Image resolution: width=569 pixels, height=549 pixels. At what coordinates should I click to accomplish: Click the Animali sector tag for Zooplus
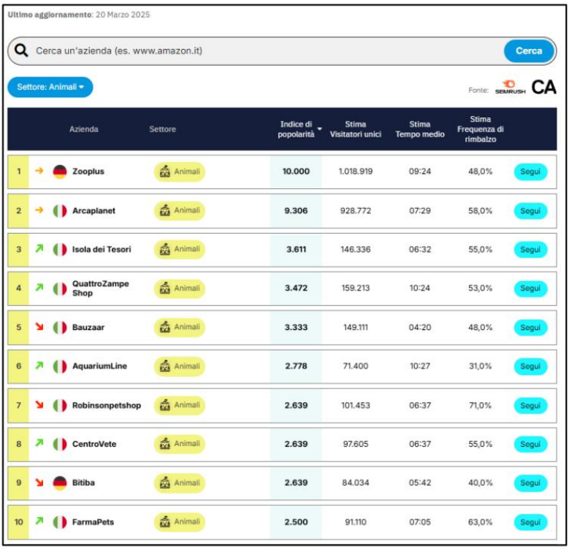(180, 172)
